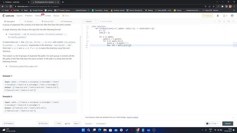Open the Store nav item
237x133 pixels.
pos(66,16)
